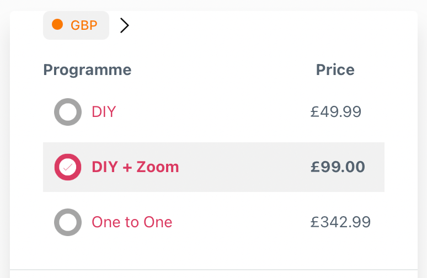
Task: Click the orange dot beside GBP
Action: point(57,24)
